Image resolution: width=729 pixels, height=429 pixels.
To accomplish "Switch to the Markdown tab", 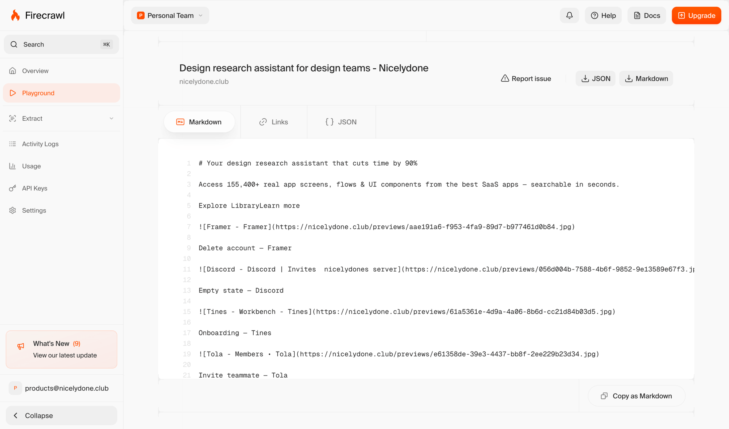I will (199, 122).
